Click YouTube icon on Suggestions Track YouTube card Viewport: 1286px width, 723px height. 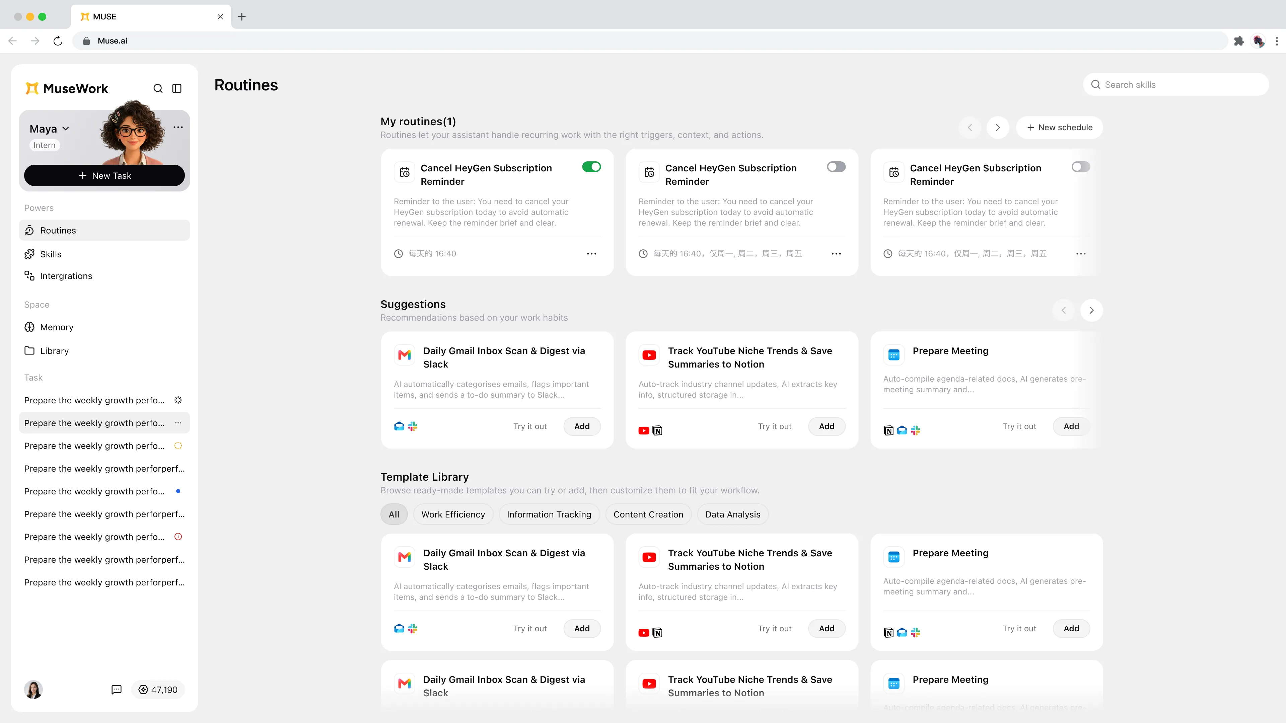[x=649, y=355]
